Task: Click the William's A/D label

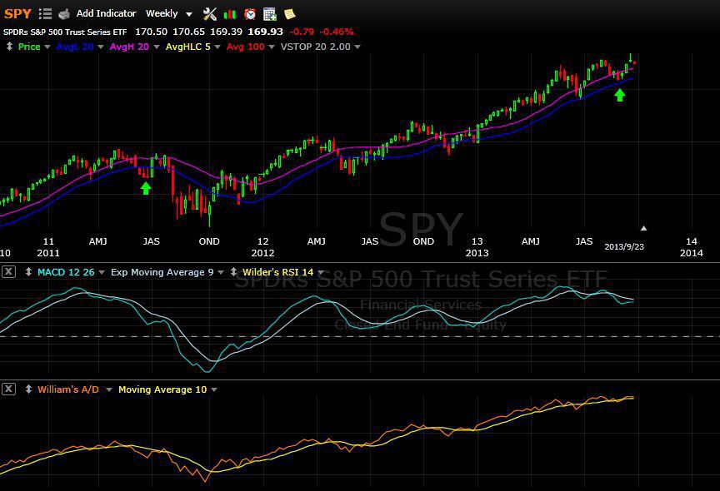Action: tap(68, 389)
